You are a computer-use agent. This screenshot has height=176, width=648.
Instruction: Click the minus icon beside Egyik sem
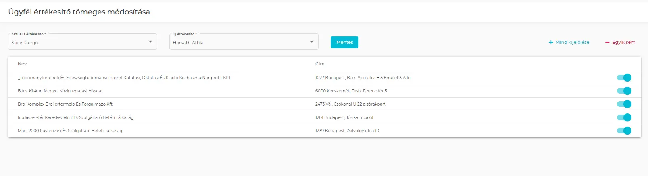[x=607, y=42]
